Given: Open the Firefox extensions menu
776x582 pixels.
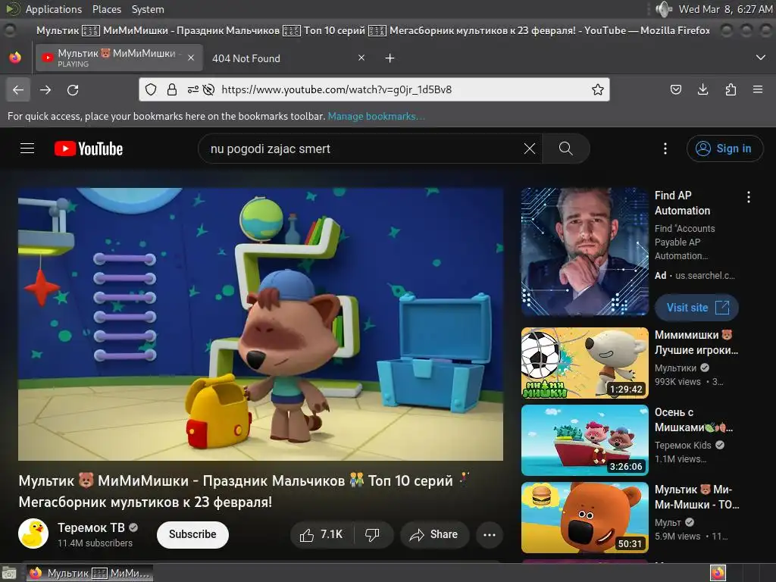Looking at the screenshot, I should tap(731, 89).
